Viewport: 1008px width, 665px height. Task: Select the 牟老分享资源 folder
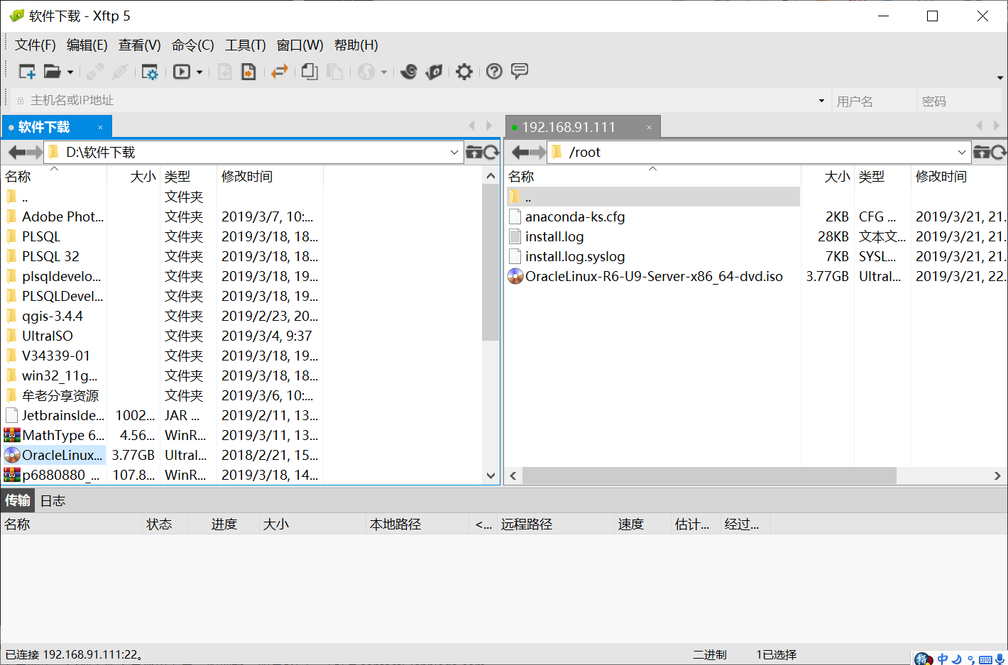pyautogui.click(x=60, y=395)
